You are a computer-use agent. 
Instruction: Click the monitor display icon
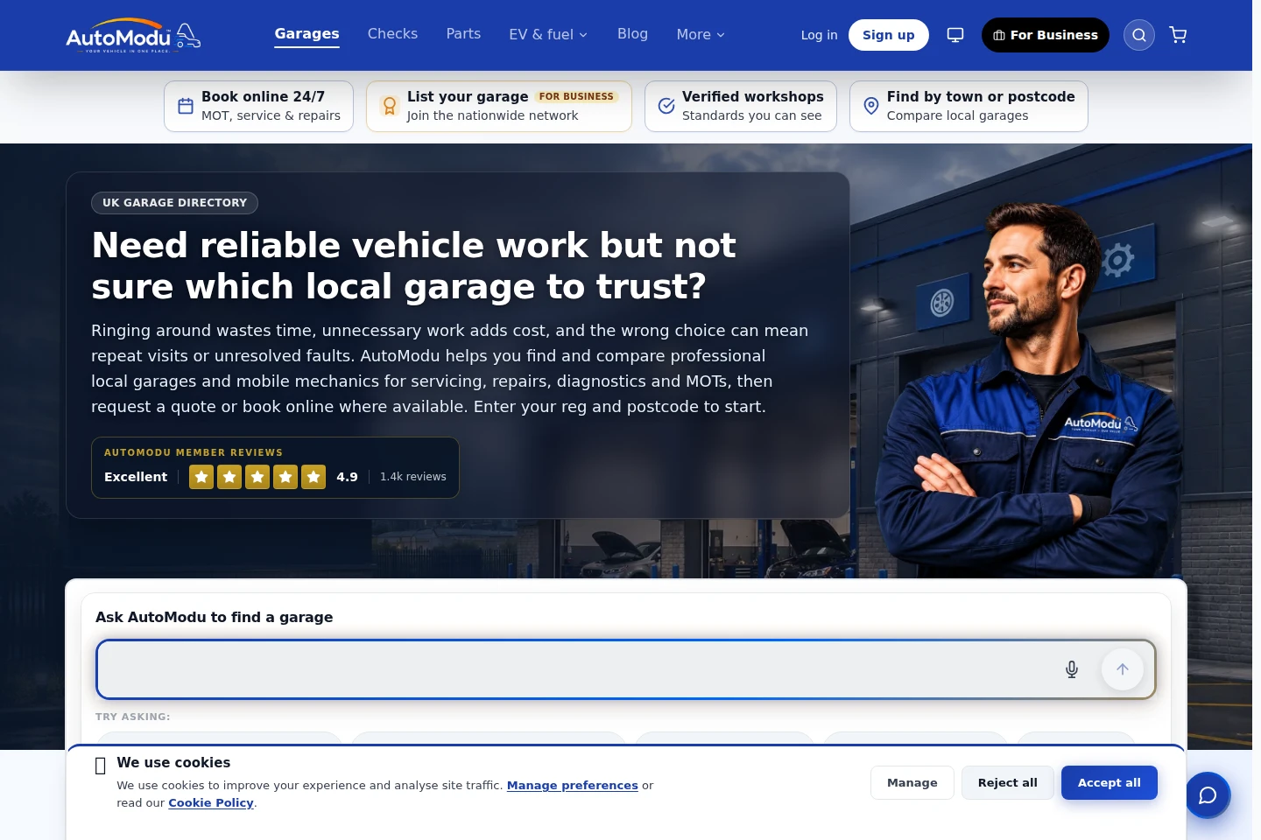click(x=955, y=35)
